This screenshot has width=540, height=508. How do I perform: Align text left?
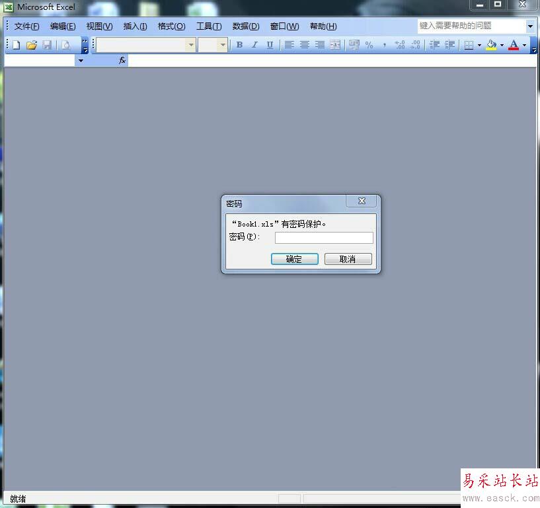click(x=289, y=45)
